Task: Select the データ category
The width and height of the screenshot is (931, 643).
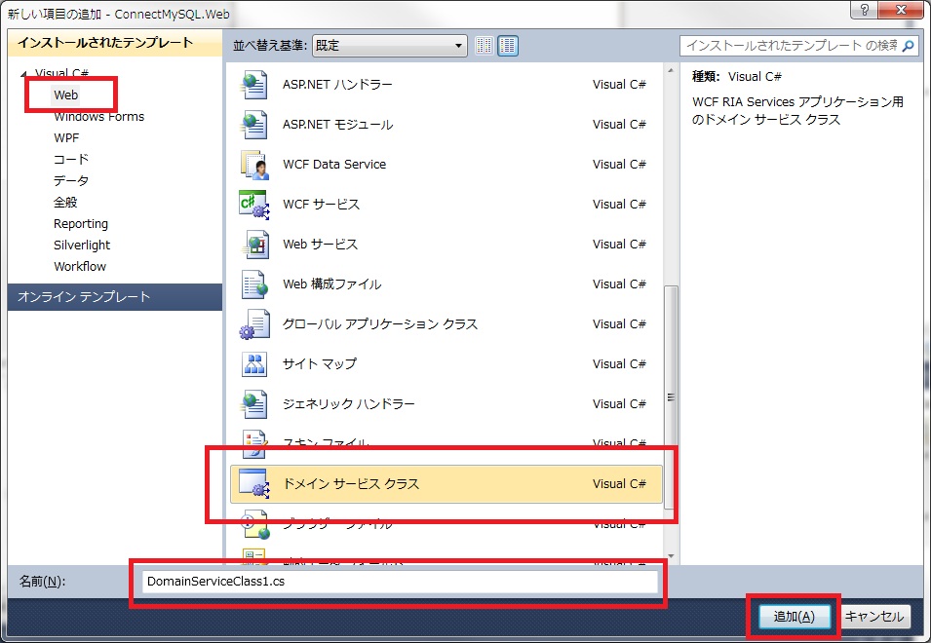Action: point(71,180)
